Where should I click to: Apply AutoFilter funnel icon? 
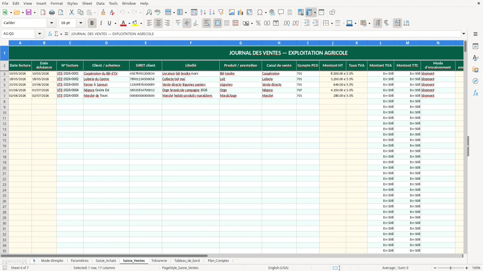(221, 12)
